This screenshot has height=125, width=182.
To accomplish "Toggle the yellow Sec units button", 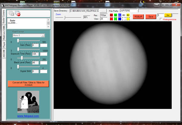I will (168, 15).
